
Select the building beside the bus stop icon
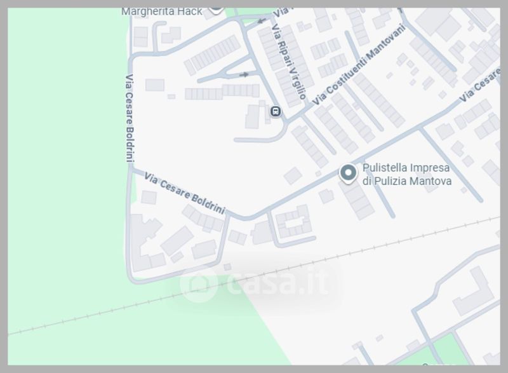(x=253, y=117)
